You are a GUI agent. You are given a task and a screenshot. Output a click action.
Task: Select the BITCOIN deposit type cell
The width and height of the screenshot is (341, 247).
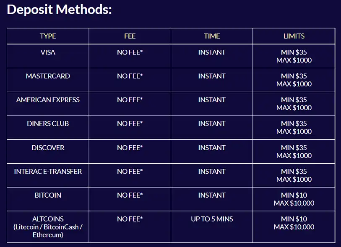tap(48, 196)
